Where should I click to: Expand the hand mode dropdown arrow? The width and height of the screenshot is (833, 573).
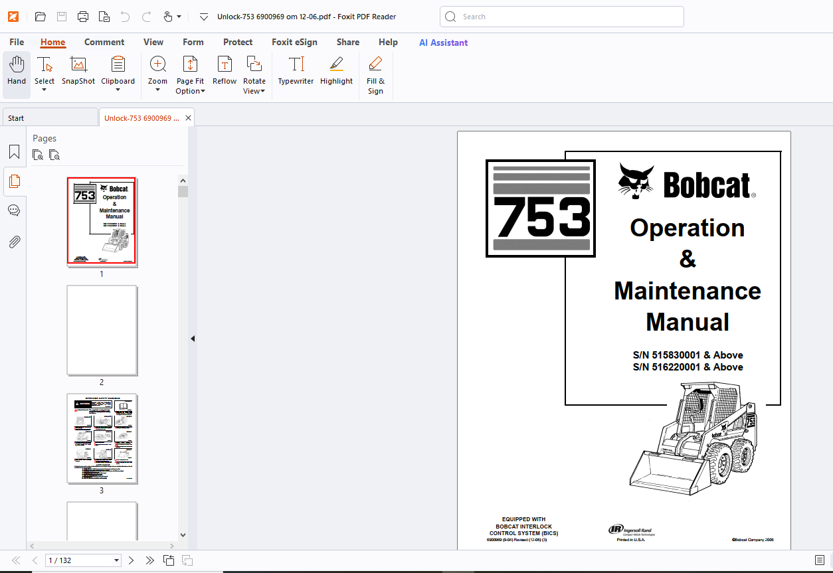(x=179, y=17)
